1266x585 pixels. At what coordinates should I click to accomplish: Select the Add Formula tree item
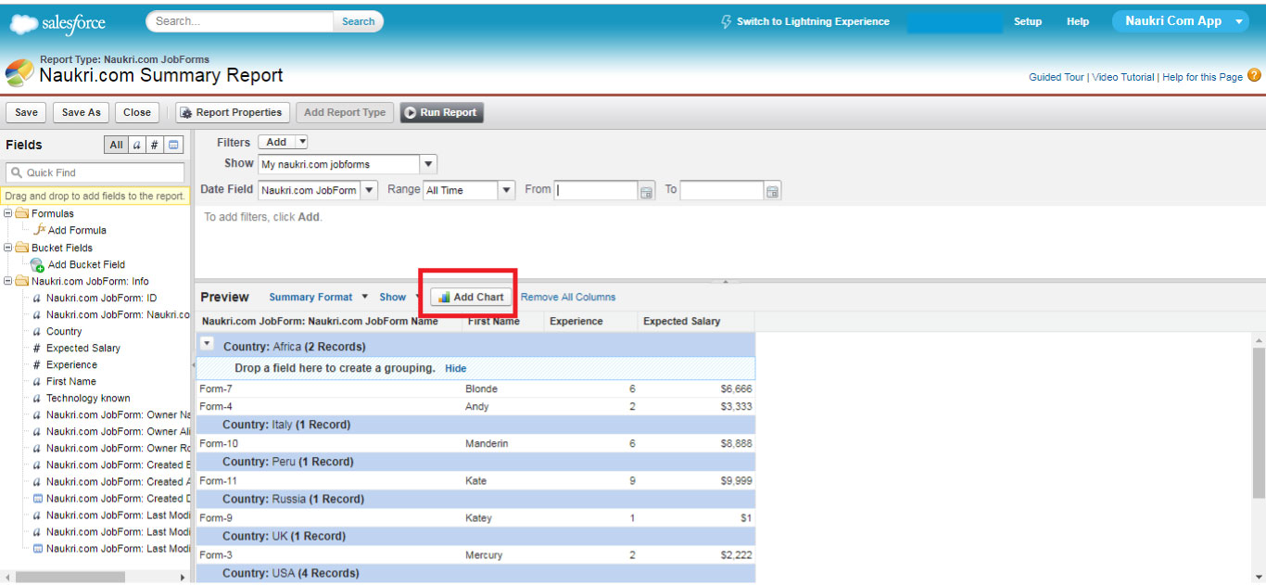point(77,230)
